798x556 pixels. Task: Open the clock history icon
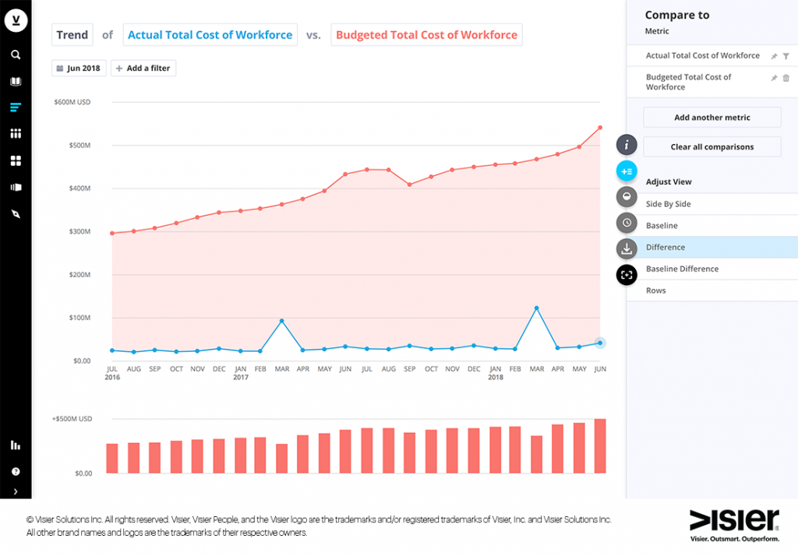point(627,223)
